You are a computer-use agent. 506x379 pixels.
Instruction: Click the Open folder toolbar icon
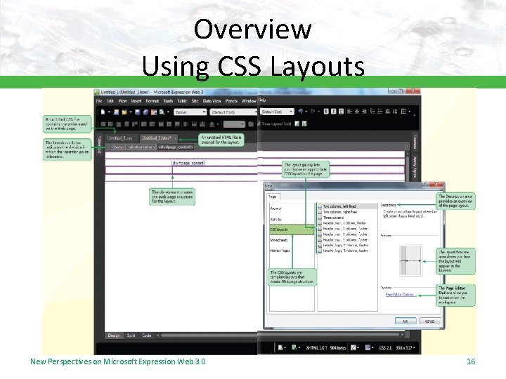click(x=124, y=112)
